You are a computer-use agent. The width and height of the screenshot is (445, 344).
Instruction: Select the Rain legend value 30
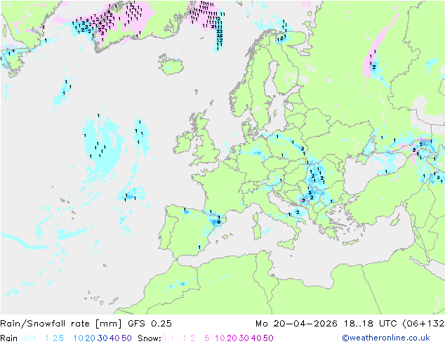point(102,338)
